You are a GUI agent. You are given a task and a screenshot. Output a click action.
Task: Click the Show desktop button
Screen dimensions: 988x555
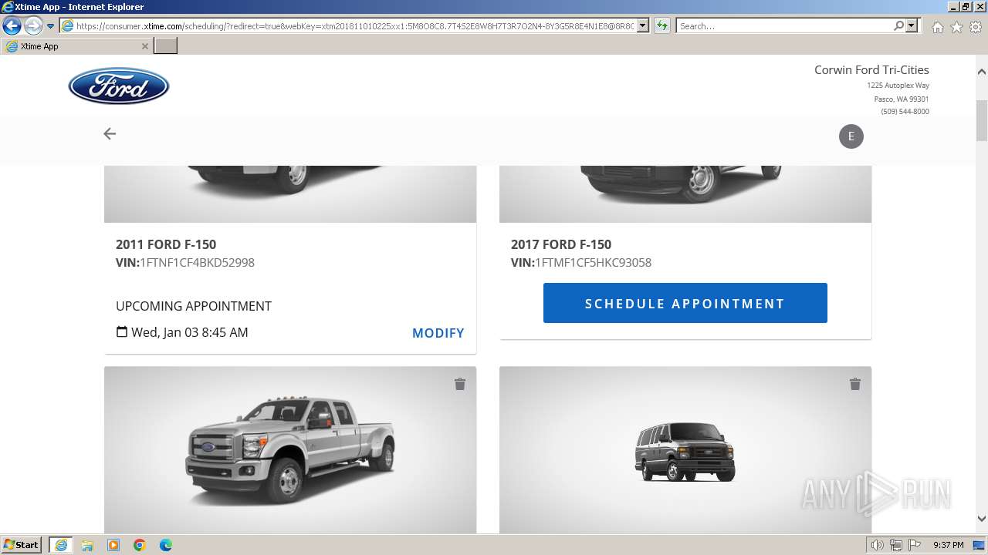coord(980,545)
